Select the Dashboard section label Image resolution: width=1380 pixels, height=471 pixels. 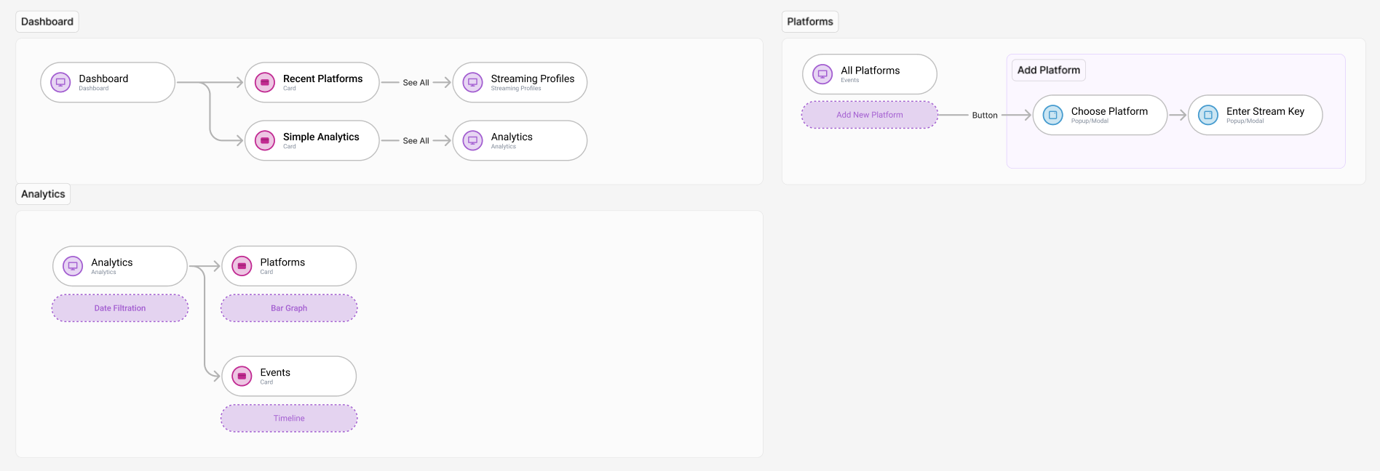pyautogui.click(x=47, y=22)
